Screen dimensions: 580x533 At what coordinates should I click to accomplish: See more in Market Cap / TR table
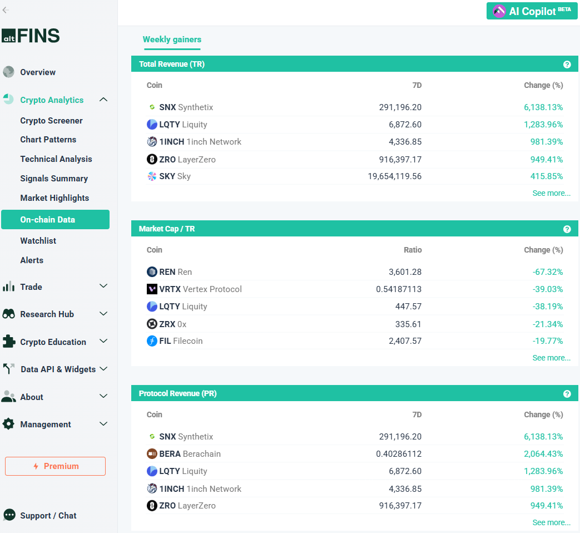click(551, 358)
